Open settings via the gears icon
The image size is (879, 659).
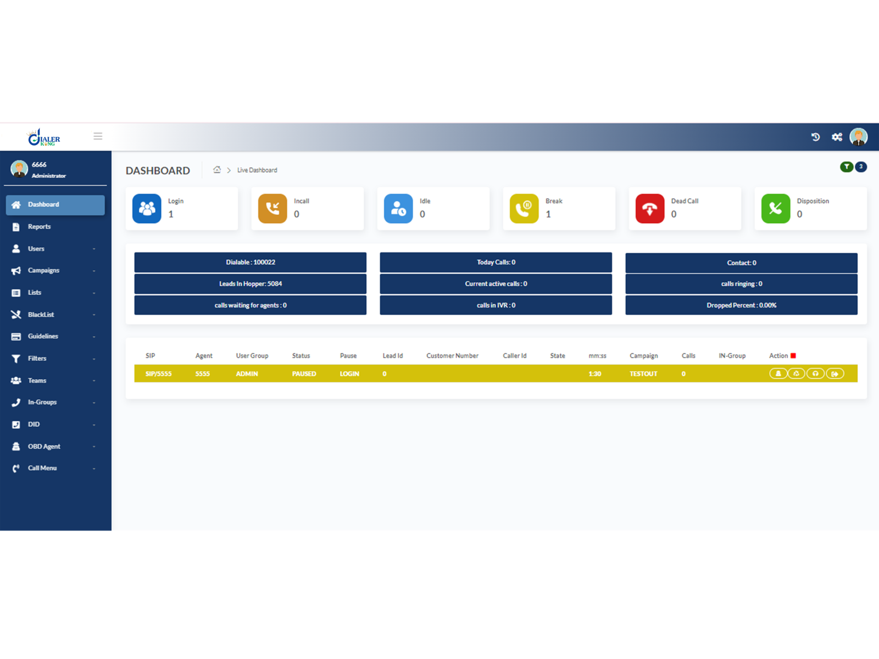click(836, 136)
